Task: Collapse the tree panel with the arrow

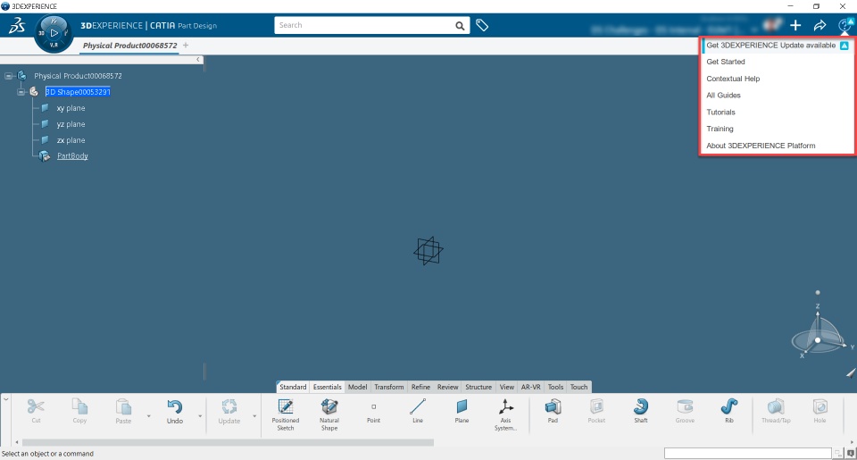Action: pos(198,60)
